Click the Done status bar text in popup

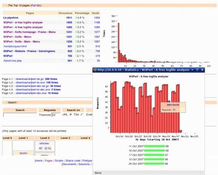(x=98, y=173)
